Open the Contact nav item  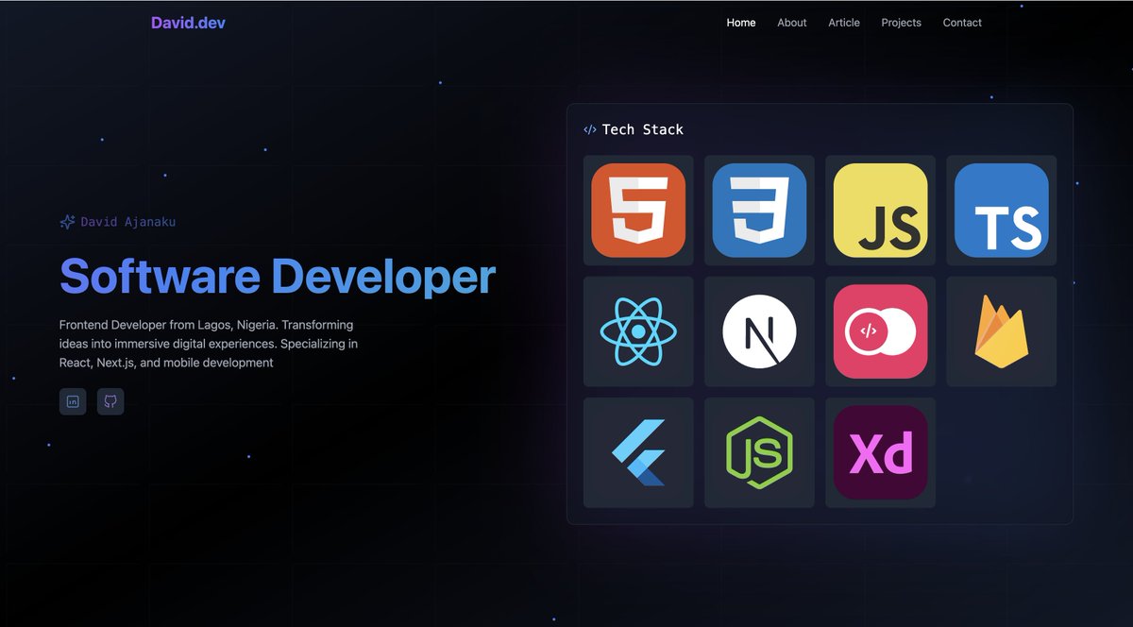(x=962, y=23)
